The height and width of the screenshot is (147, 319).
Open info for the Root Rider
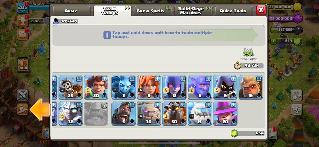click(104, 79)
